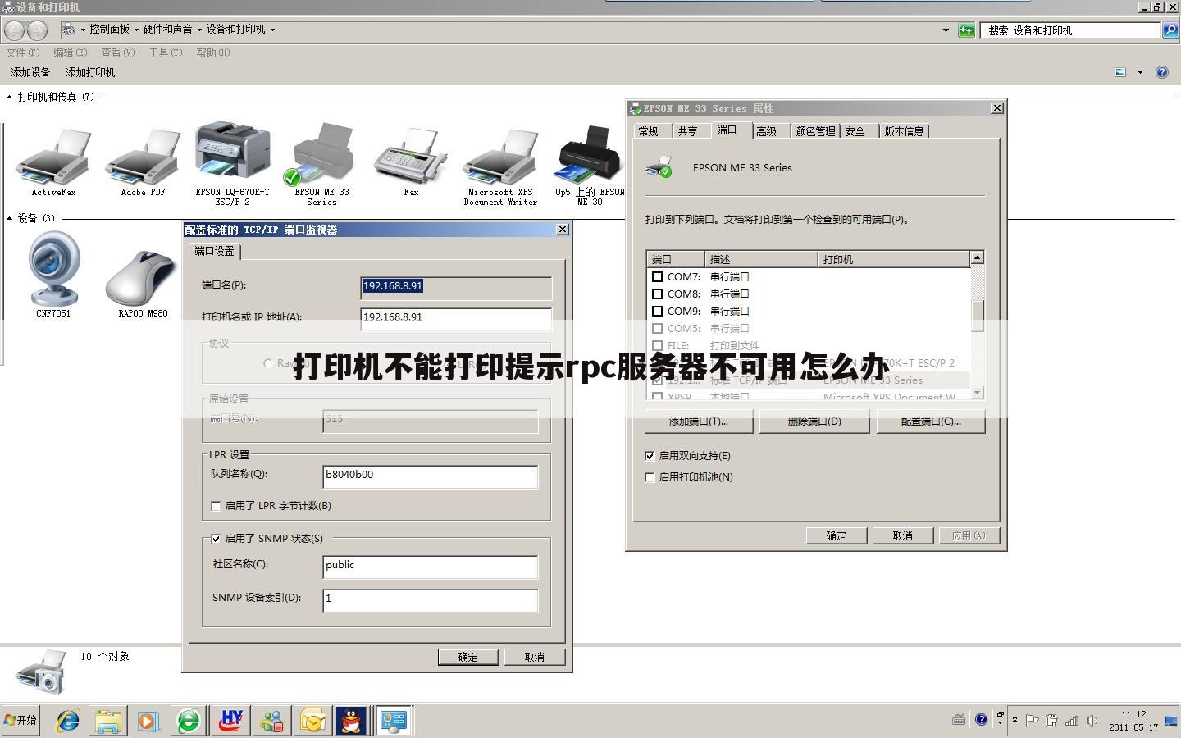Image resolution: width=1181 pixels, height=738 pixels.
Task: Open Internet Explorer from the taskbar
Action: (66, 721)
